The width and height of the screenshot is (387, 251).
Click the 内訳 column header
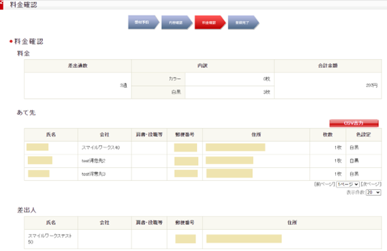click(202, 66)
